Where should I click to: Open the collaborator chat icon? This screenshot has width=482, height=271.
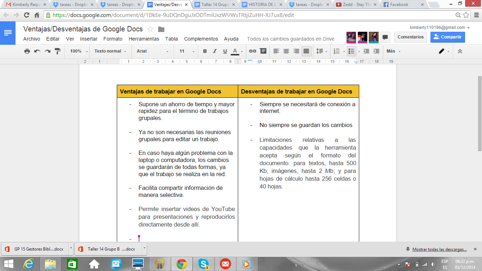pos(385,37)
